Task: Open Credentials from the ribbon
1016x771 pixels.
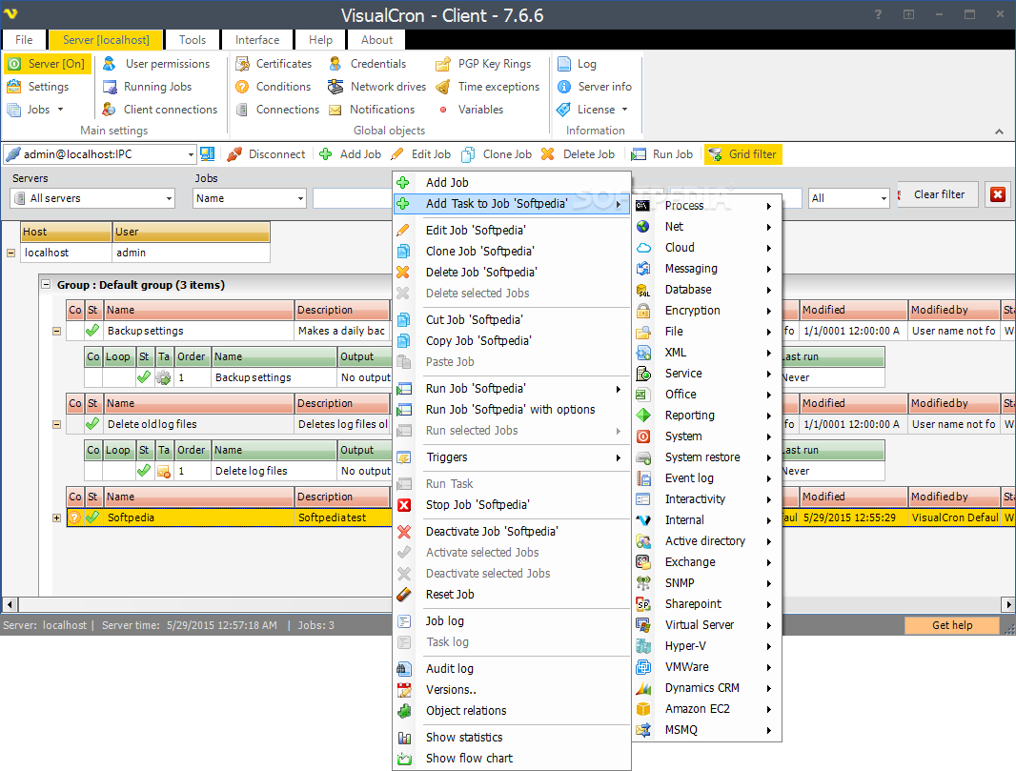Action: click(368, 64)
